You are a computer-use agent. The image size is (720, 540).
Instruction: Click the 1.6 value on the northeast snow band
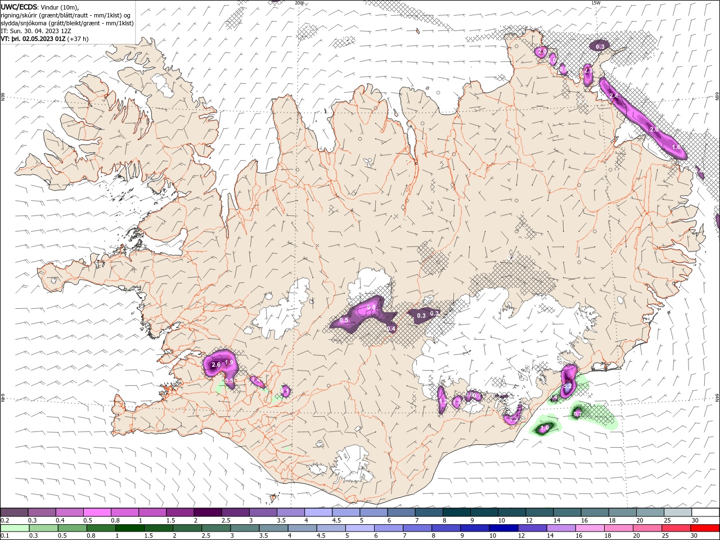(x=677, y=147)
